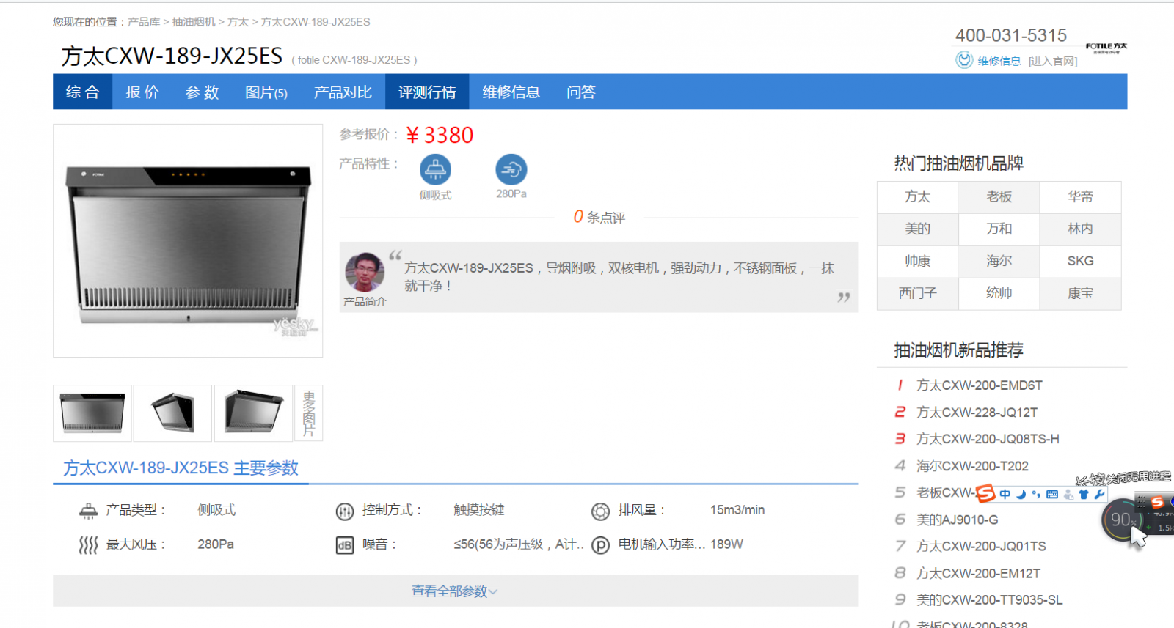Select the 帅康 brand cell
Viewport: 1174px width, 628px height.
pos(917,261)
